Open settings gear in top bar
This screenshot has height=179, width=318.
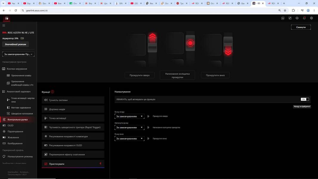click(311, 18)
